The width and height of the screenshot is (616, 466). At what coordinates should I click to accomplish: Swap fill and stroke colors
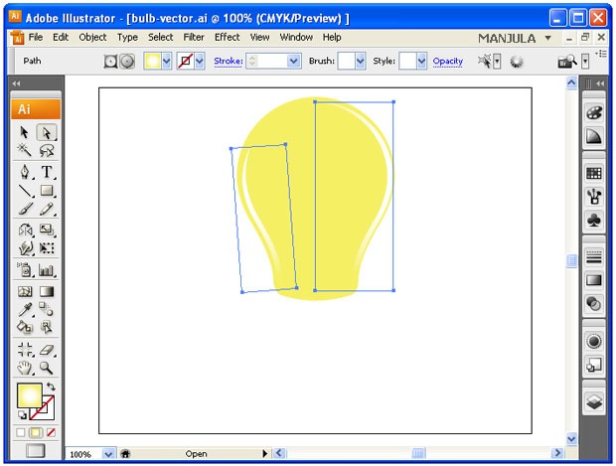pyautogui.click(x=51, y=387)
